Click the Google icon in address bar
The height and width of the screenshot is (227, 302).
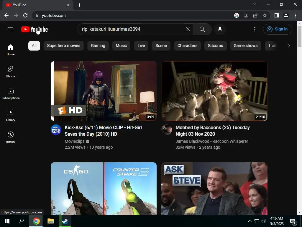[236, 15]
